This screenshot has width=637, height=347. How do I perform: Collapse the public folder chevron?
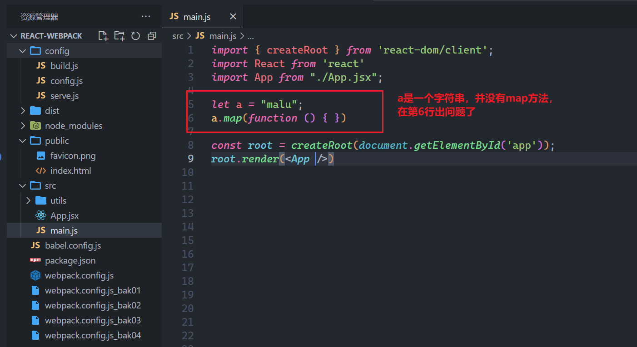point(23,141)
